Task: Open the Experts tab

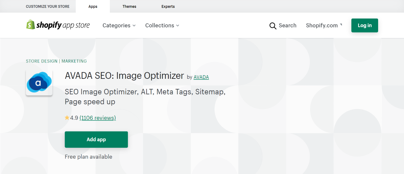Action: coord(168,6)
